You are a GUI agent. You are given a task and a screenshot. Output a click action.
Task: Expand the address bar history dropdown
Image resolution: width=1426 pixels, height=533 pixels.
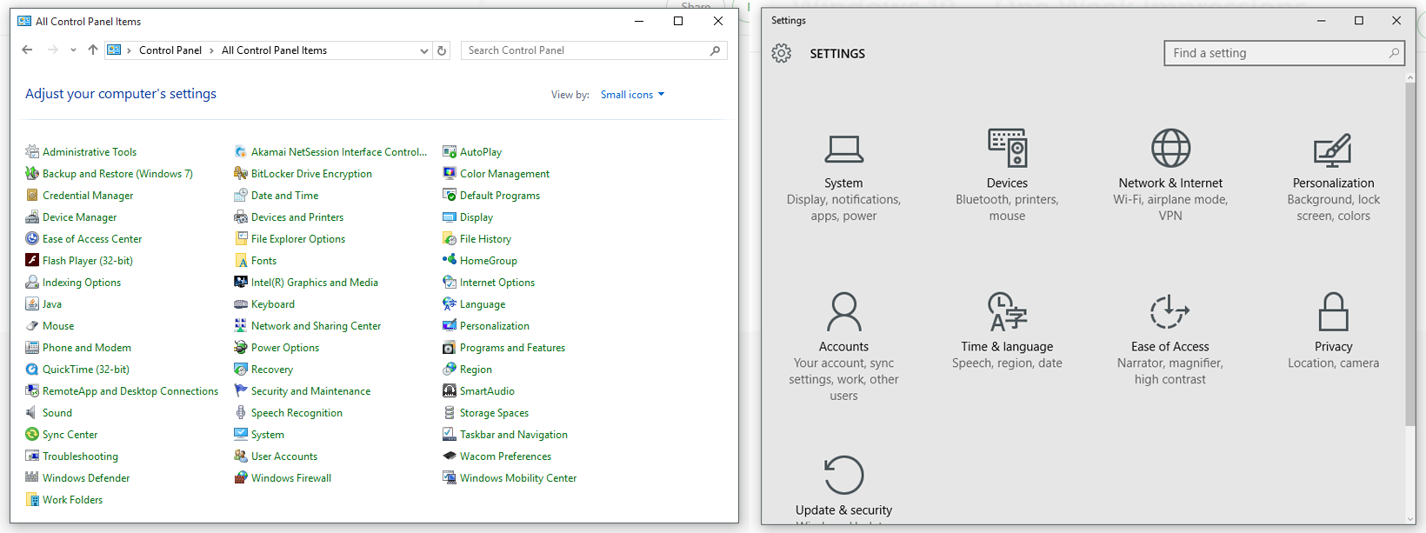[423, 50]
